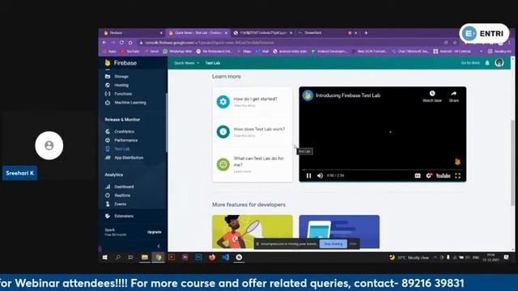The width and height of the screenshot is (518, 291).
Task: Click the ENTRI logo overlay
Action: (x=484, y=33)
